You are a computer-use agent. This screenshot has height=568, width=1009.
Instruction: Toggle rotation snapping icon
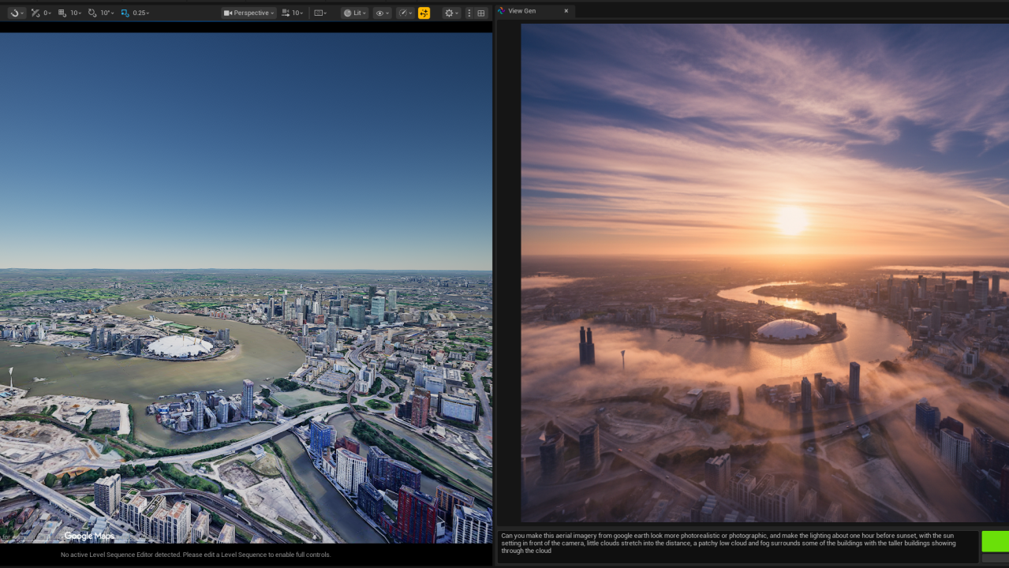click(x=92, y=13)
